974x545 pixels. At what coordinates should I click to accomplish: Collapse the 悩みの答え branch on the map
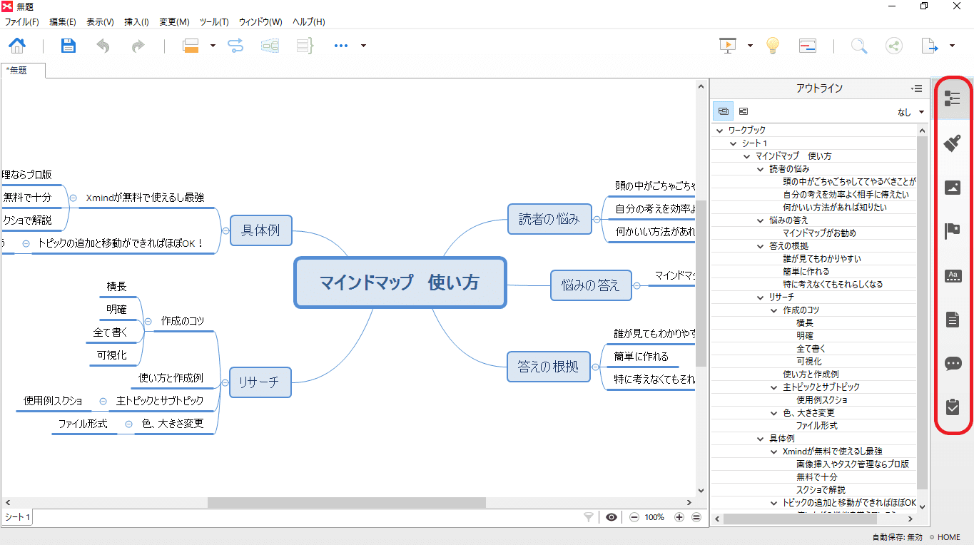point(636,285)
